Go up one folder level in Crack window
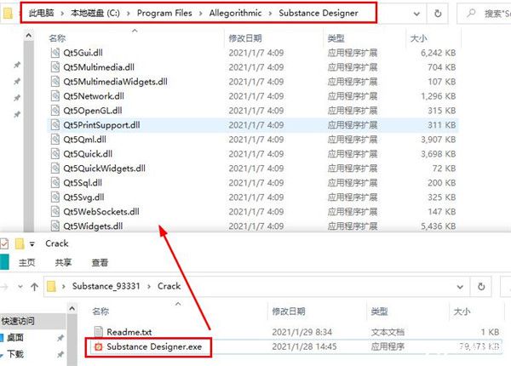The width and height of the screenshot is (511, 366). tap(34, 287)
